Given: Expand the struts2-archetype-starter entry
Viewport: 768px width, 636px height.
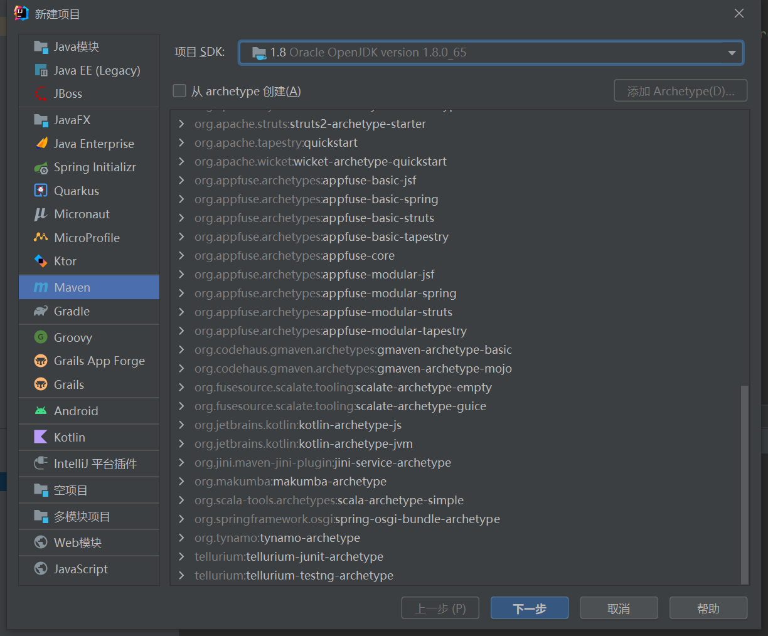Looking at the screenshot, I should pyautogui.click(x=181, y=124).
